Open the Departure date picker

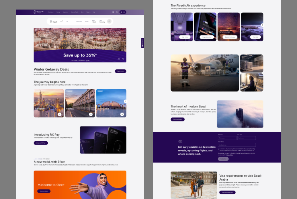tap(79, 21)
